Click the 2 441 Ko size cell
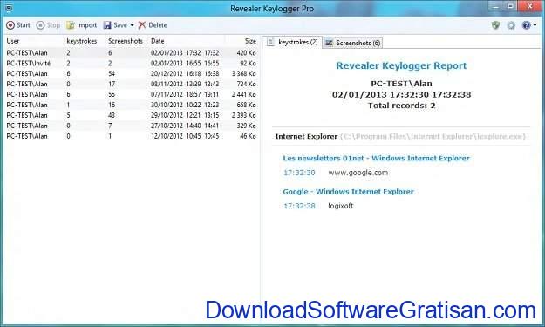Screen dimensions: 545x327 [x=243, y=94]
